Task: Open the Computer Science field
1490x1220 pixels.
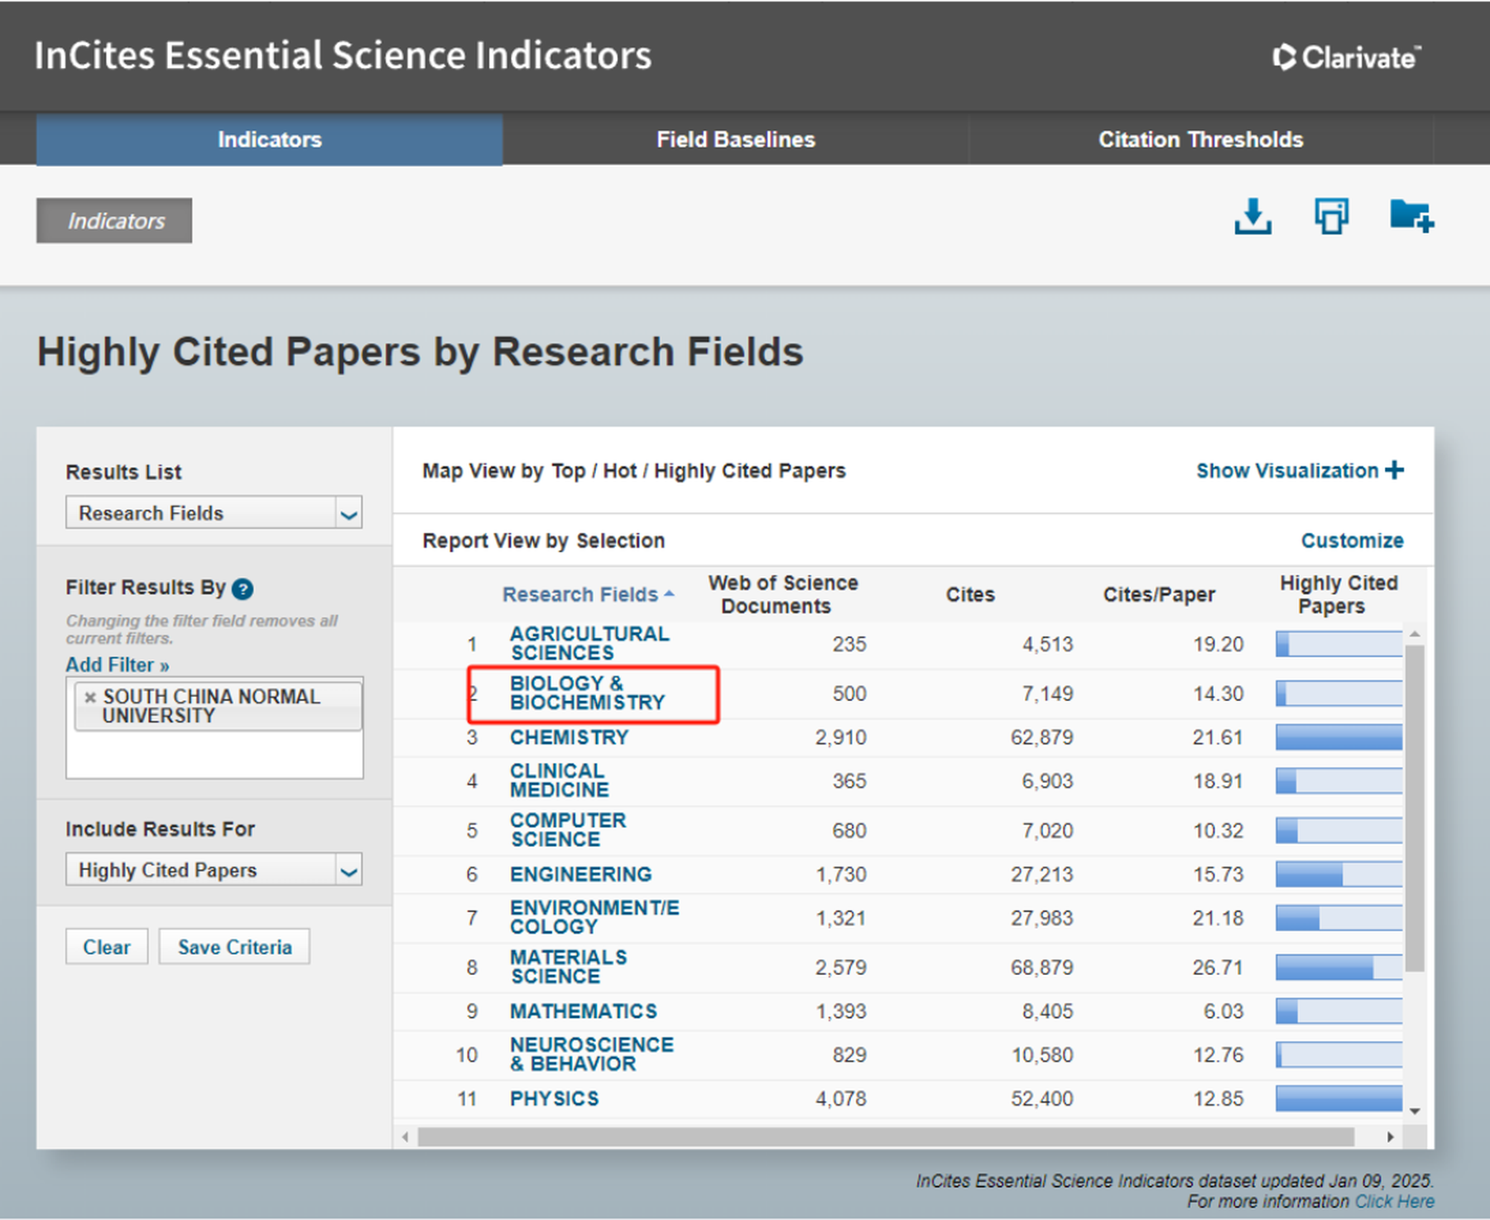Action: pos(568,829)
